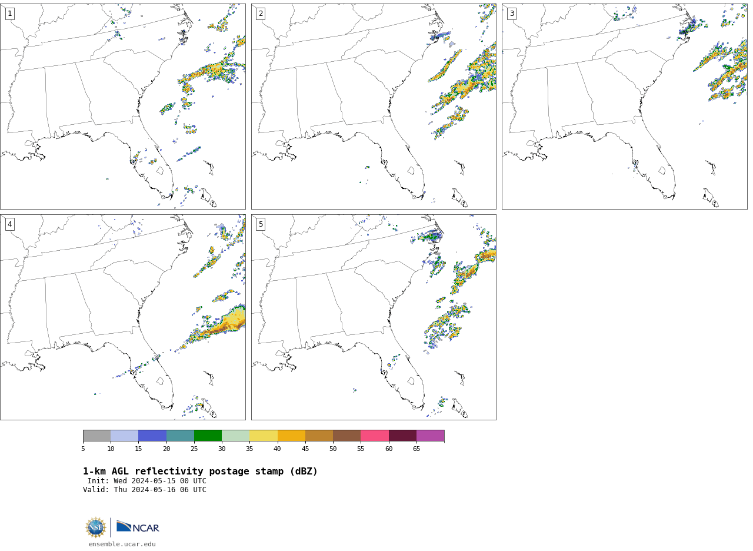Click the pale green 30-35 dBZ swatch
This screenshot has width=753, height=551.
coord(236,436)
